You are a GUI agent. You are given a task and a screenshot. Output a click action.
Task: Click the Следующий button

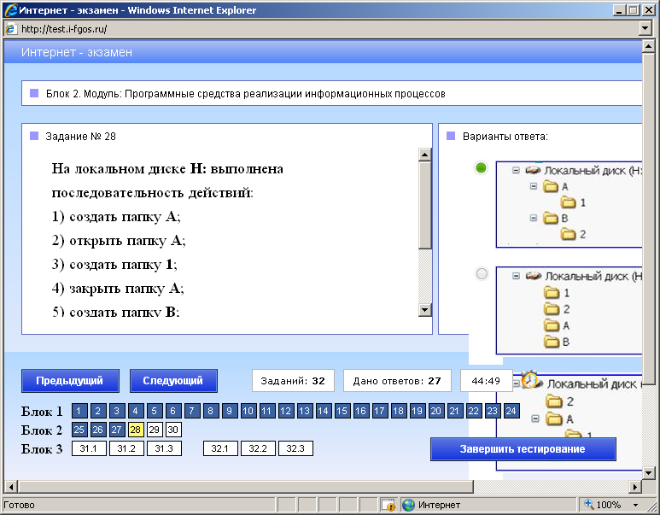pyautogui.click(x=173, y=381)
